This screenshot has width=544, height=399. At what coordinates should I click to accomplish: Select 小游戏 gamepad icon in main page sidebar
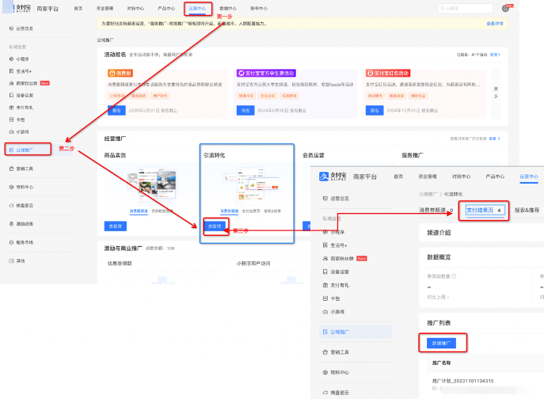[11, 132]
